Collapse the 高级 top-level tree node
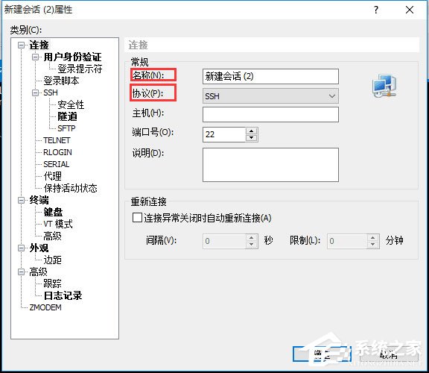This screenshot has height=373, width=429. click(x=21, y=272)
